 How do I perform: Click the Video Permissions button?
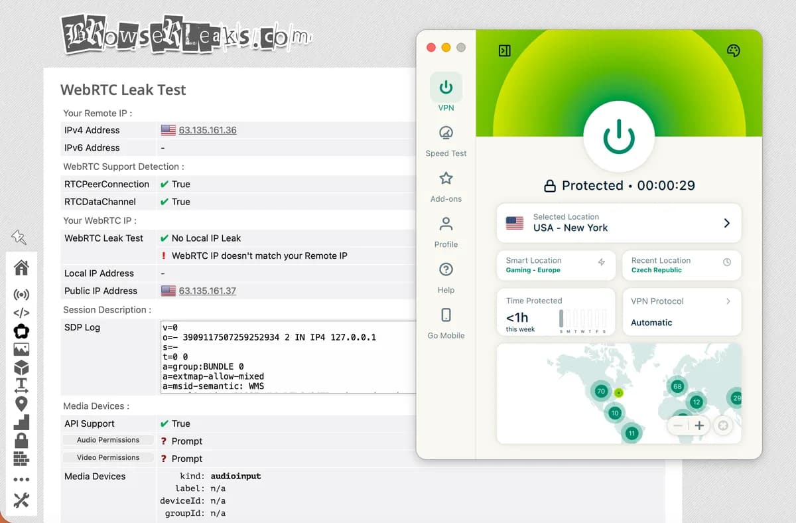coord(108,457)
